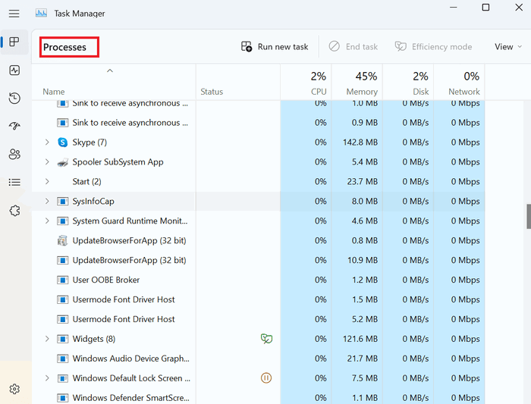Click the Run new task icon

(x=247, y=46)
